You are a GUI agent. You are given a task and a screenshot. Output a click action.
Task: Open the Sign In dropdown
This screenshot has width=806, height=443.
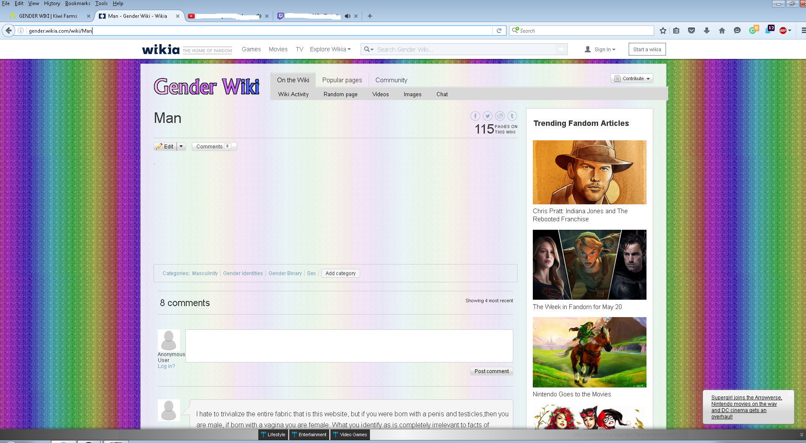click(x=600, y=49)
